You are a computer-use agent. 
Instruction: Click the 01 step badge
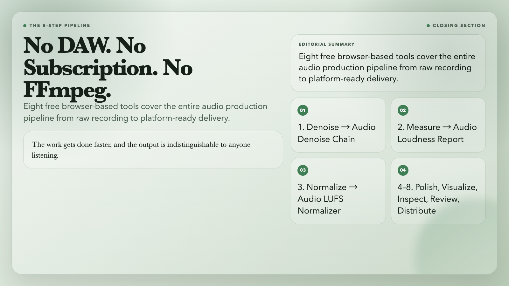coord(303,110)
